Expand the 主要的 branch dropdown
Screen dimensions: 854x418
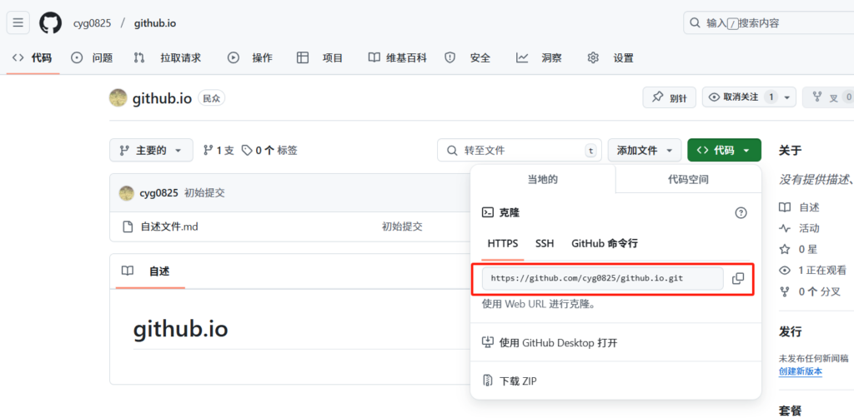click(x=151, y=151)
